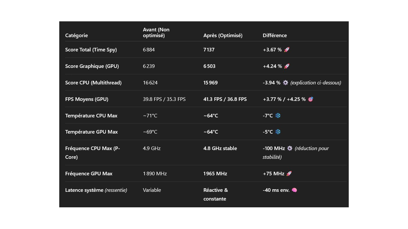The image size is (408, 229).
Task: Click the rocket emoji beside +3.67 %
Action: [287, 50]
